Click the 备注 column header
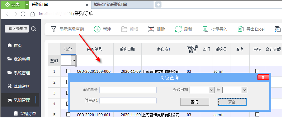Viewport: 283px width, 118px height. click(x=240, y=49)
